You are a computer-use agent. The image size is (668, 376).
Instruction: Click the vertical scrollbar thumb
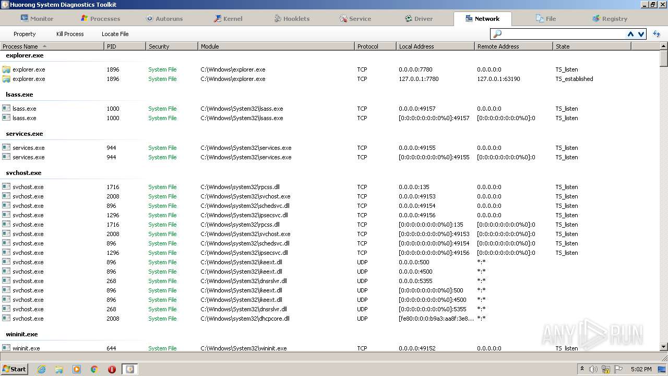click(x=663, y=58)
